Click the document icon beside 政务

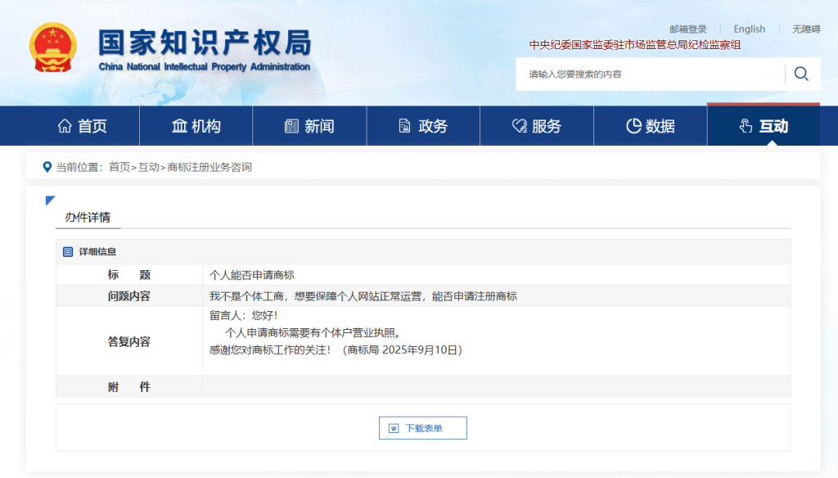(404, 126)
